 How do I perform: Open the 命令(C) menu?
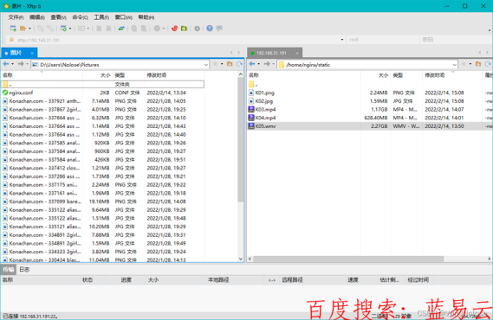[81, 17]
